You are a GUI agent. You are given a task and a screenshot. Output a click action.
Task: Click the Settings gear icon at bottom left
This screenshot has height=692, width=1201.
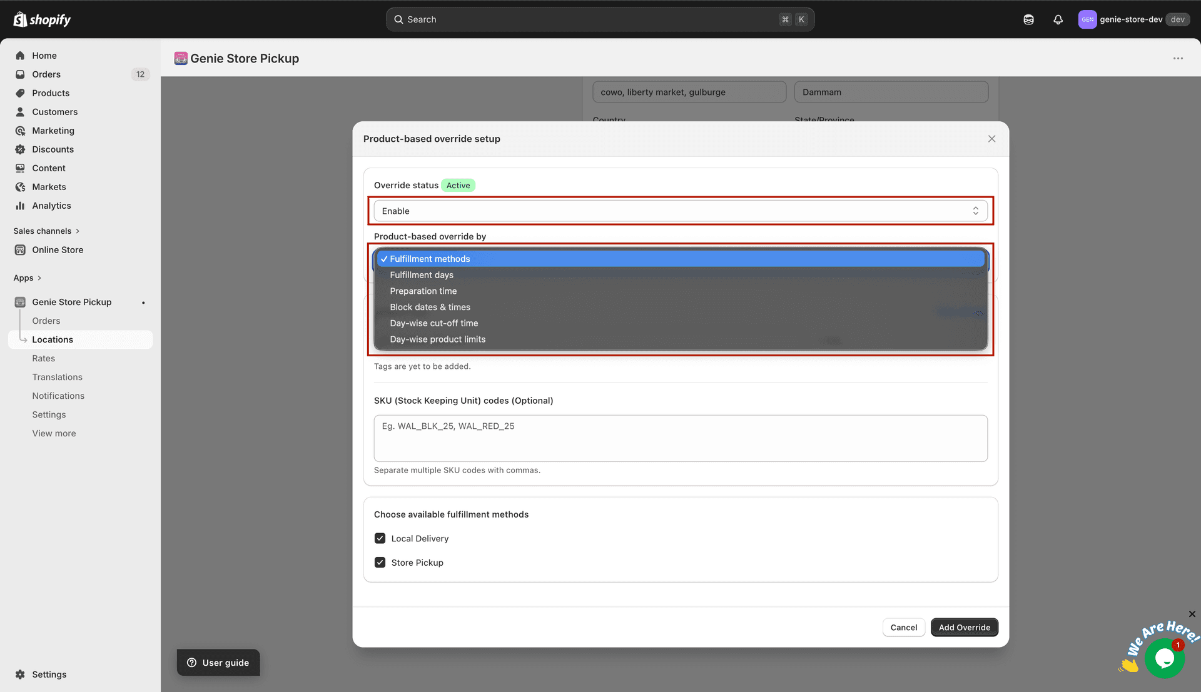tap(20, 674)
